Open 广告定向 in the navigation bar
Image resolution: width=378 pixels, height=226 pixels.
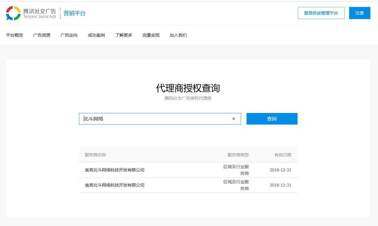pyautogui.click(x=69, y=35)
